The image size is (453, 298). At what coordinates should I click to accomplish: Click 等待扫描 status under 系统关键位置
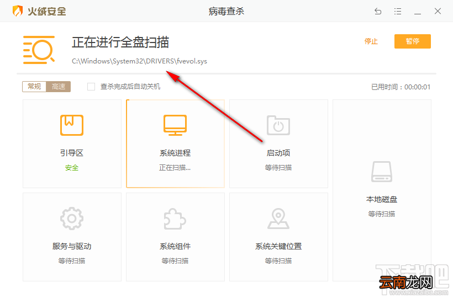coord(278,261)
